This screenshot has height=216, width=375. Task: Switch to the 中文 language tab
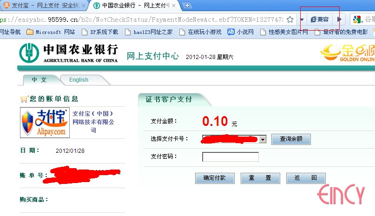39,80
